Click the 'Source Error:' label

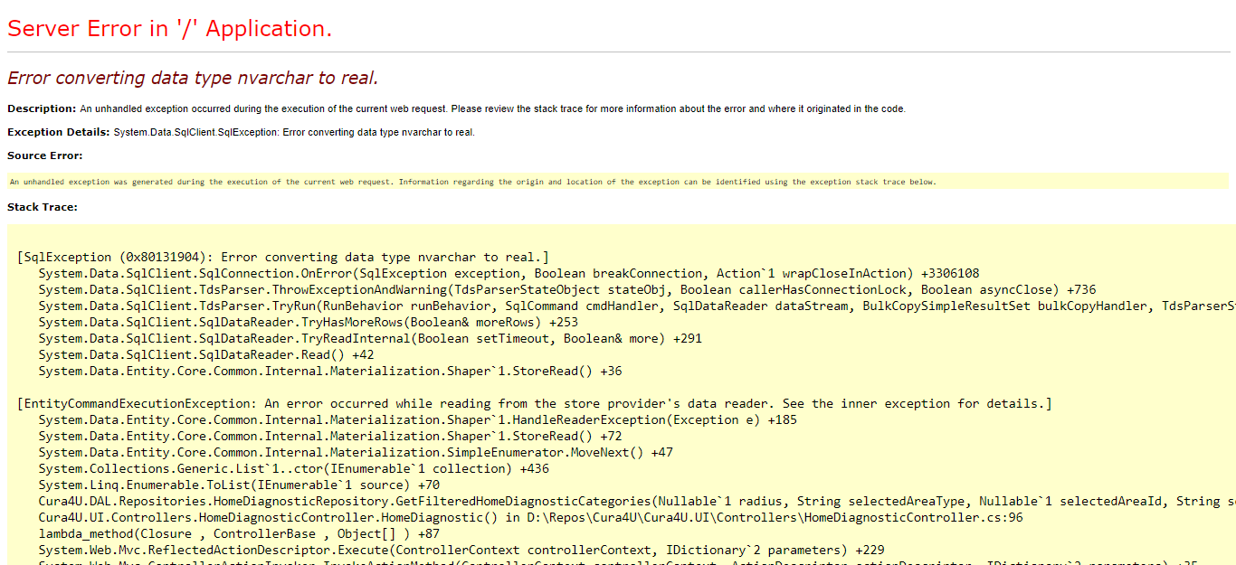[44, 155]
